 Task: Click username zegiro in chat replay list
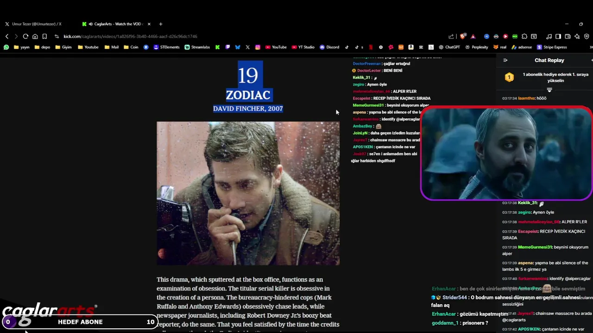524,212
